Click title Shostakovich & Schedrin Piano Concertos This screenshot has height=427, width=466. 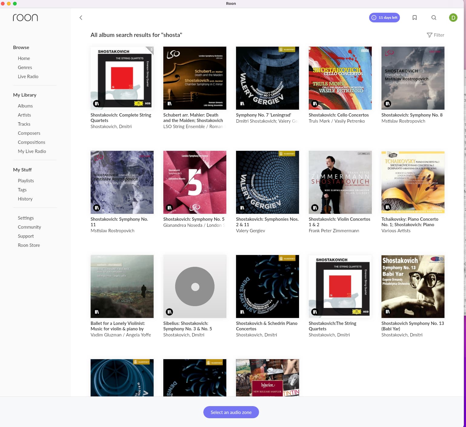point(267,326)
